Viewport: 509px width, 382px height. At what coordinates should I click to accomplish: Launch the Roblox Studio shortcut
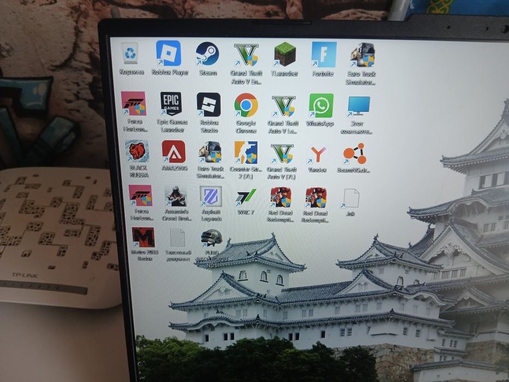(x=208, y=105)
